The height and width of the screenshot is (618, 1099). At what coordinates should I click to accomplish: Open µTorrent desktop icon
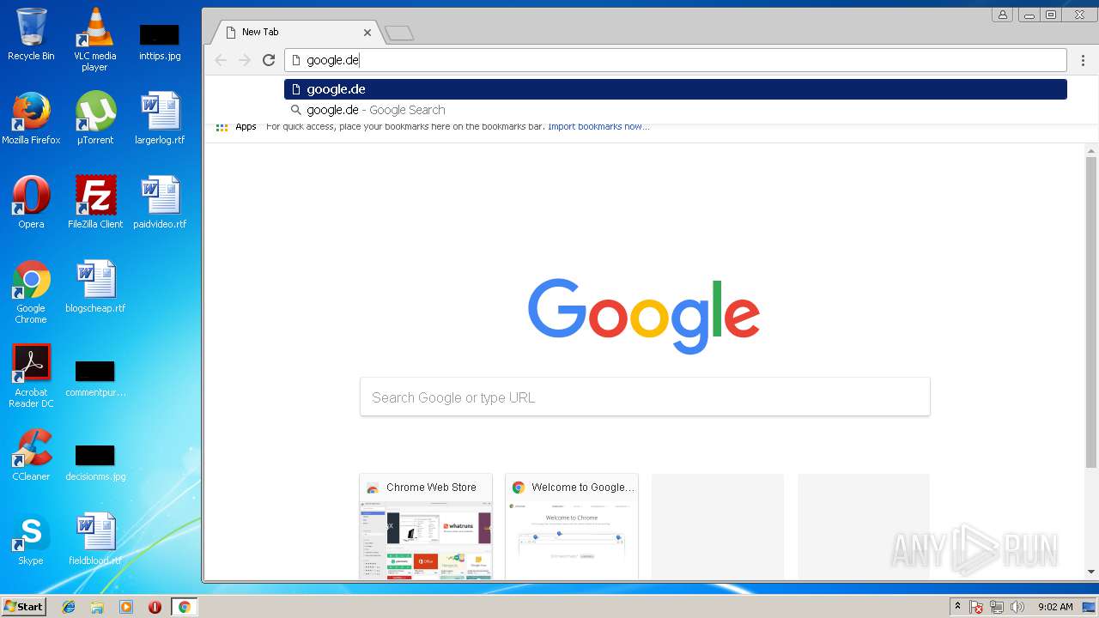[x=94, y=118]
